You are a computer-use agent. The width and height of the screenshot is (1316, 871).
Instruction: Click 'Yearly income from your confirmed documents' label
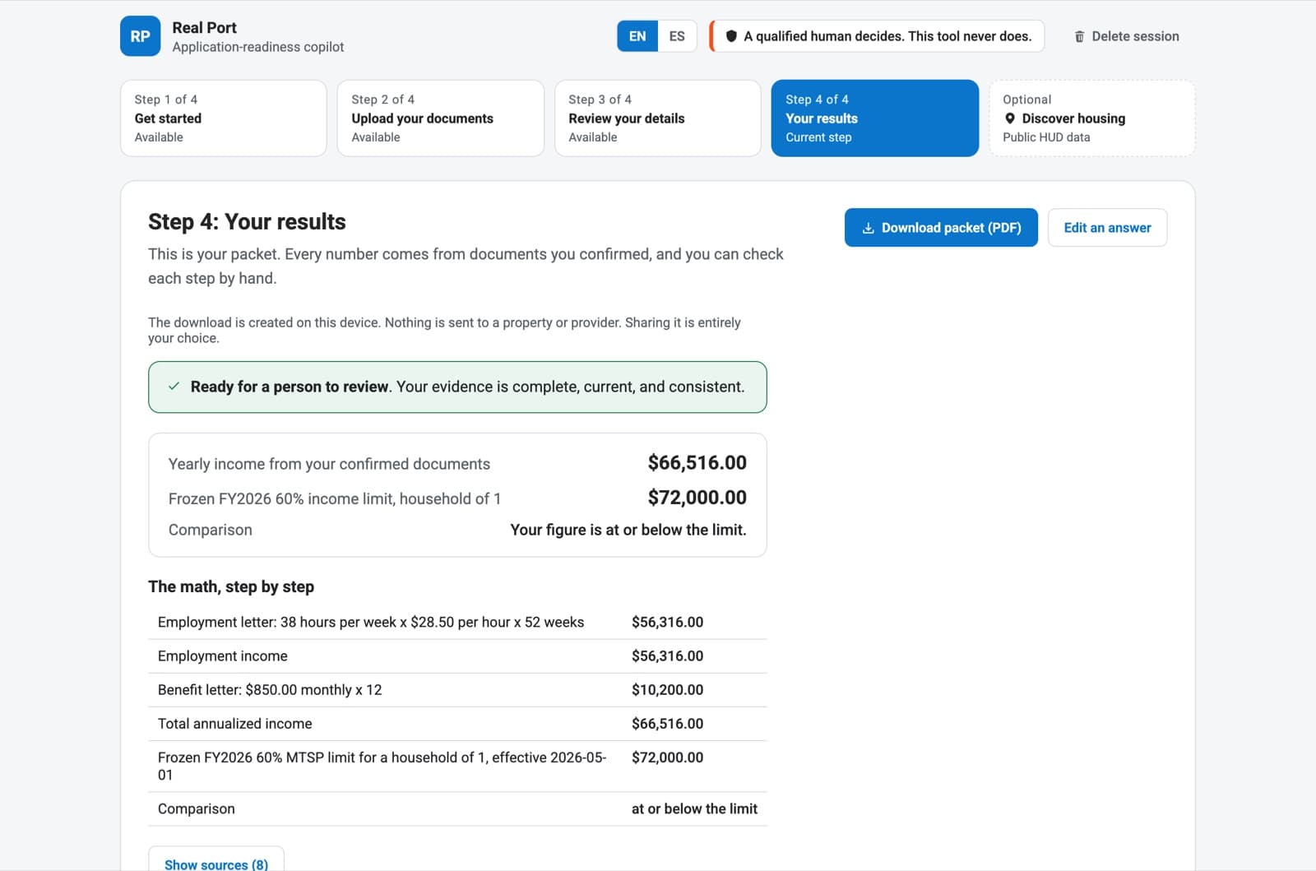coord(329,464)
